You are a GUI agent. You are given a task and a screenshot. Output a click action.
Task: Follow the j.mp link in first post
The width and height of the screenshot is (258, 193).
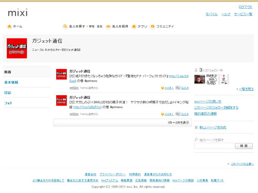pos(179,76)
